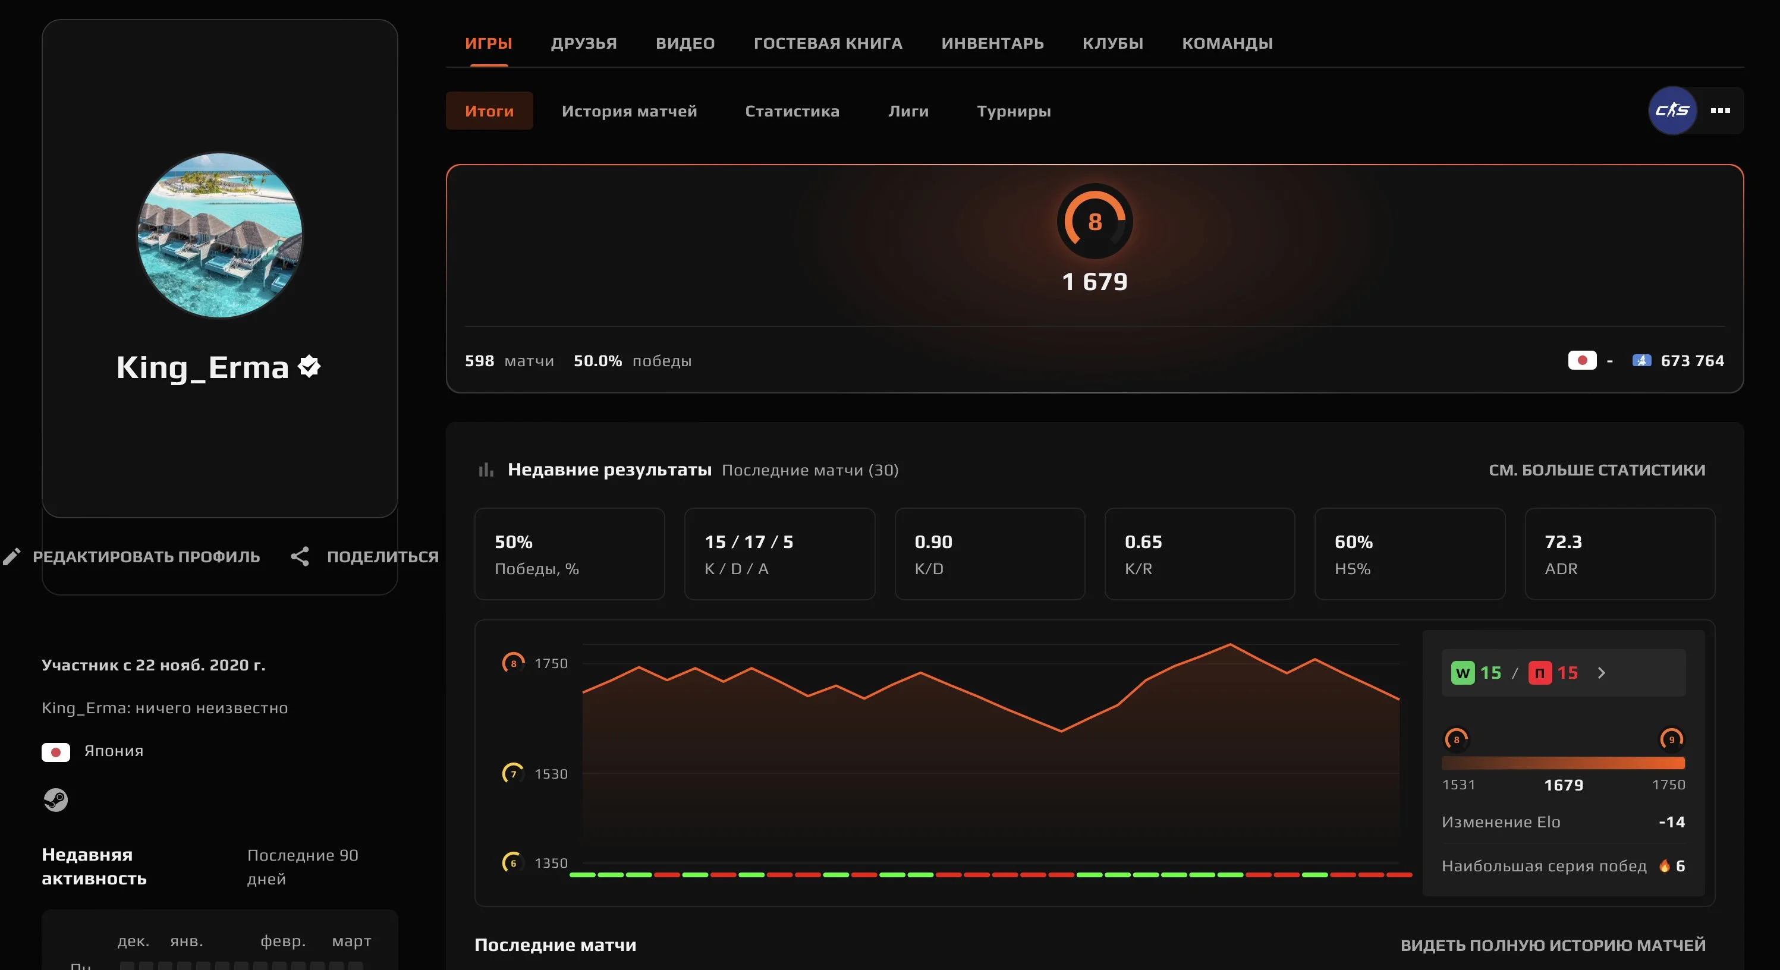The width and height of the screenshot is (1780, 970).
Task: Click СМ. БОЛЬШЕ СТАТИСТИКИ link
Action: pyautogui.click(x=1596, y=470)
